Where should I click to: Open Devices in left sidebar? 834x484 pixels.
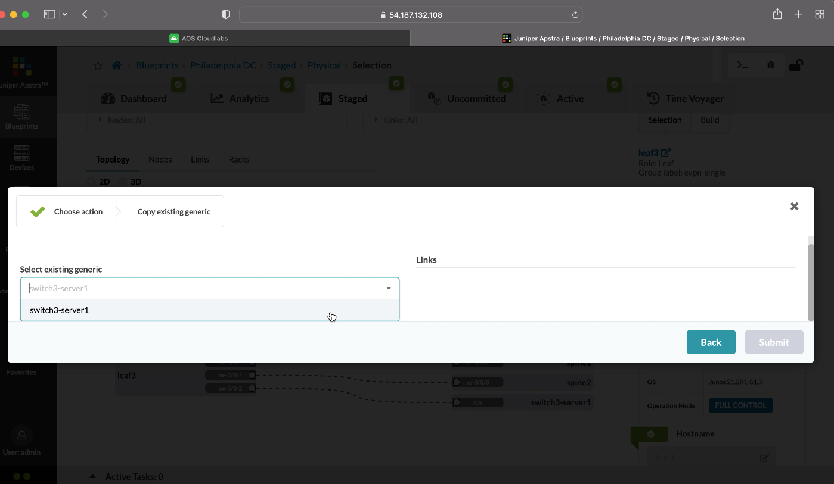21,158
